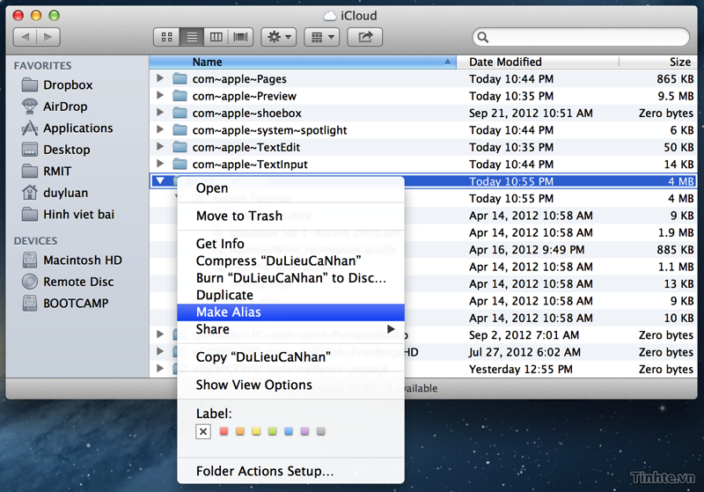Sort by the Size column header
Screen dimensions: 704x492
coord(657,62)
